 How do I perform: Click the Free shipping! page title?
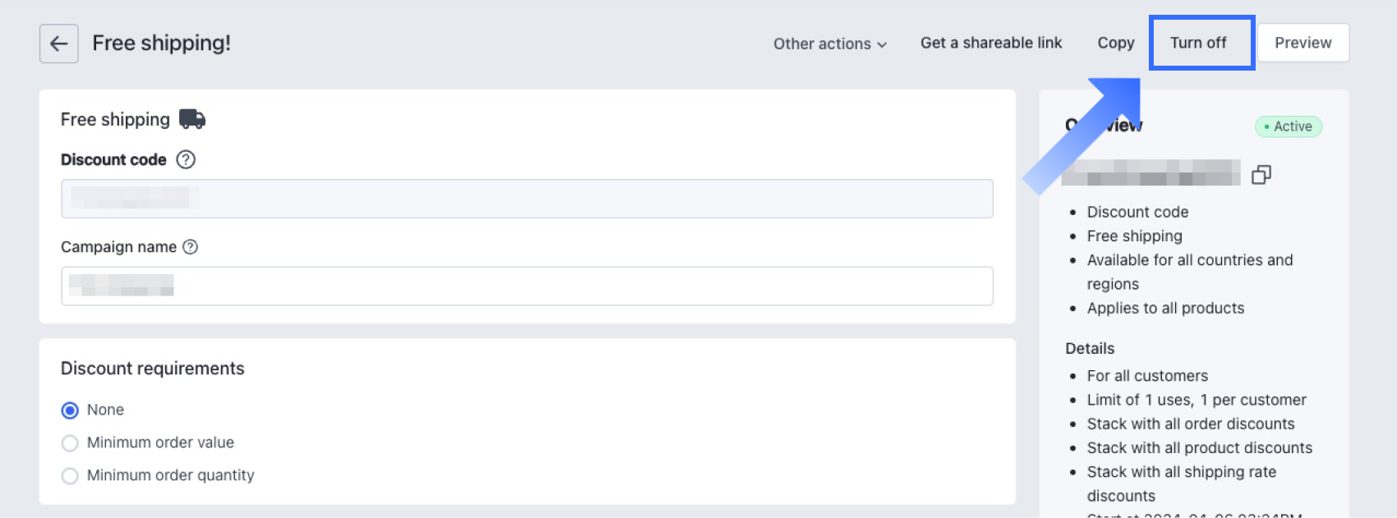point(161,43)
